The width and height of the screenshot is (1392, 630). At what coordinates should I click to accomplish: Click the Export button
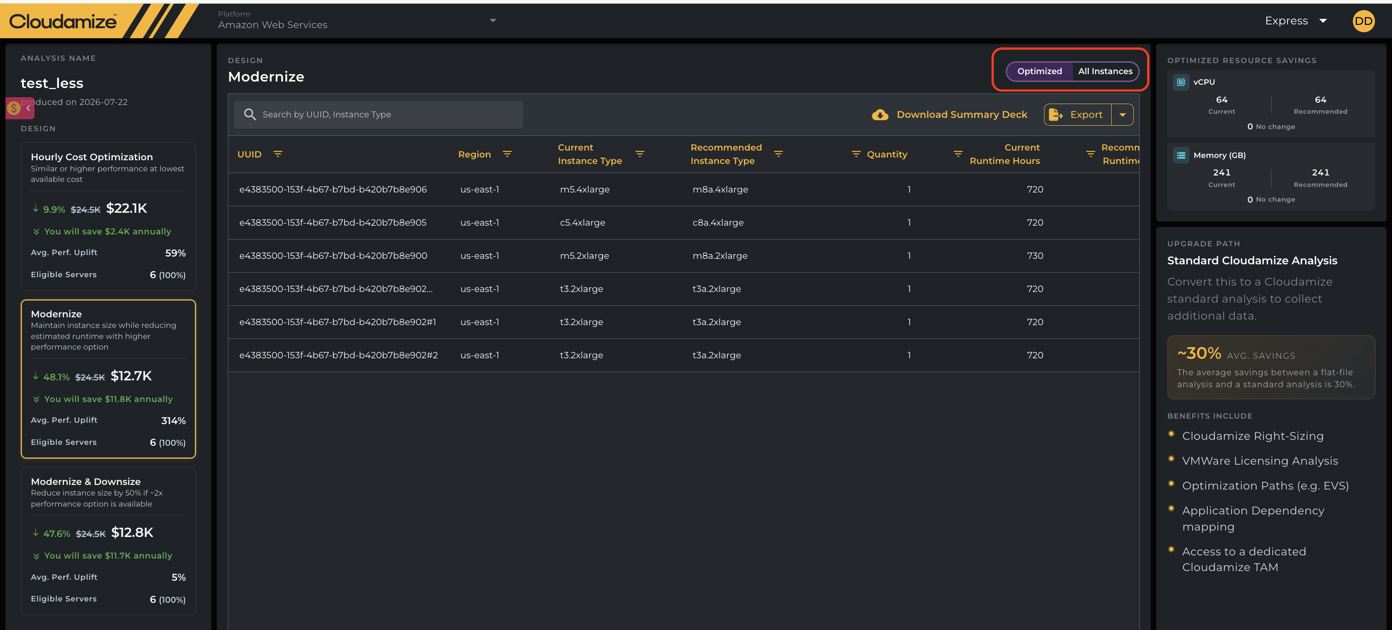point(1078,115)
